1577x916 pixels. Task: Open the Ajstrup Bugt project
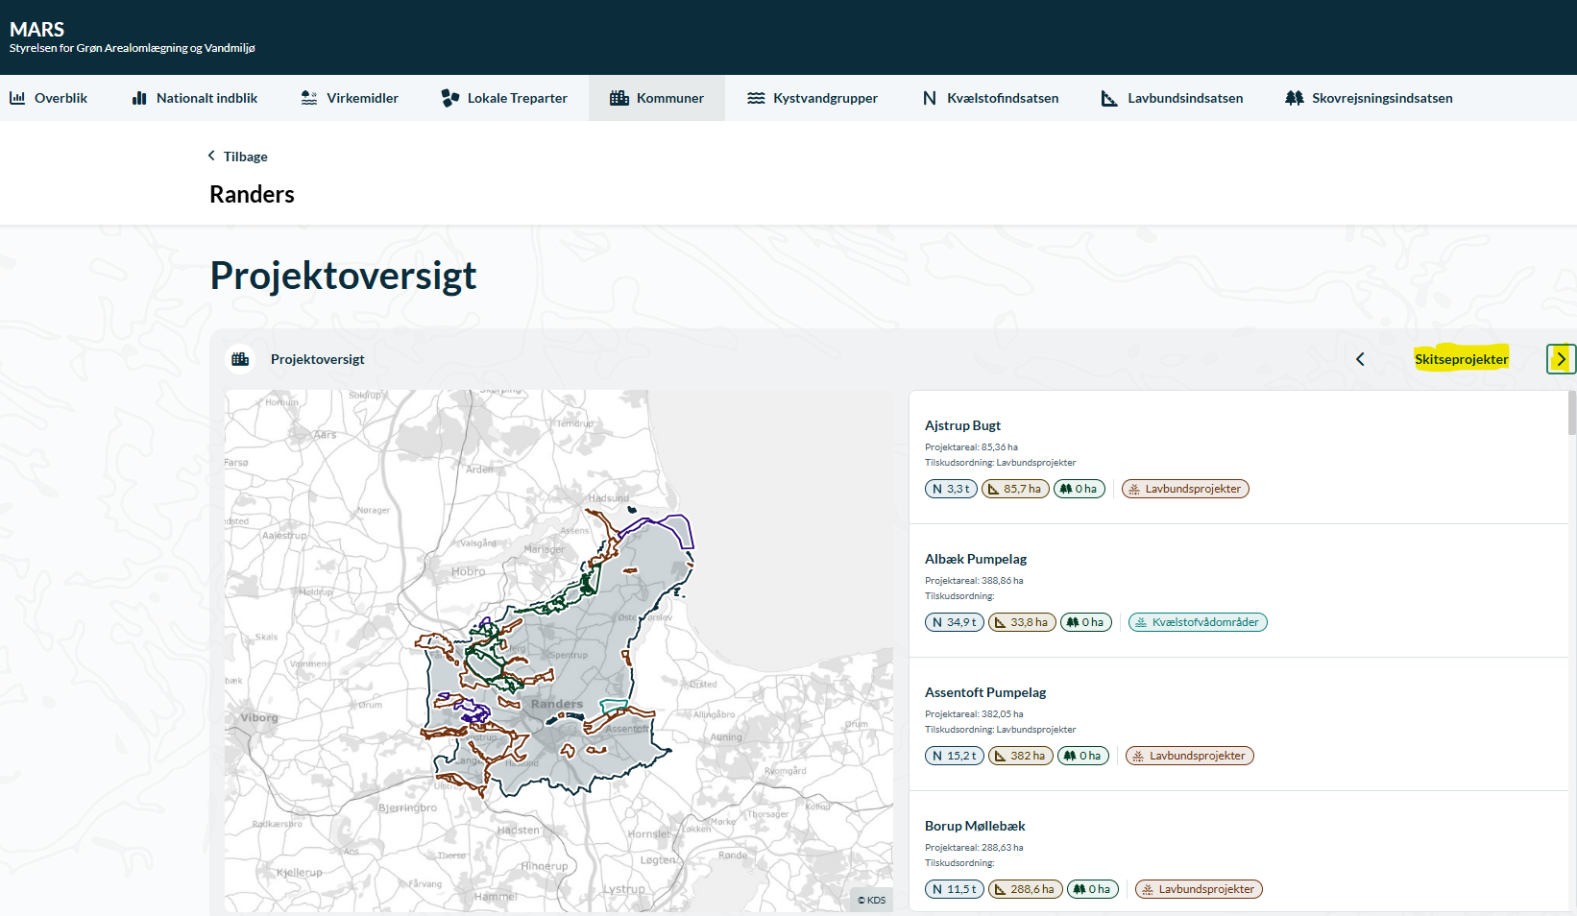tap(962, 425)
